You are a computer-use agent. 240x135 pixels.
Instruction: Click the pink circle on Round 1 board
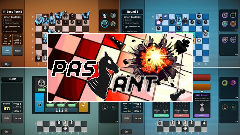[159, 22]
